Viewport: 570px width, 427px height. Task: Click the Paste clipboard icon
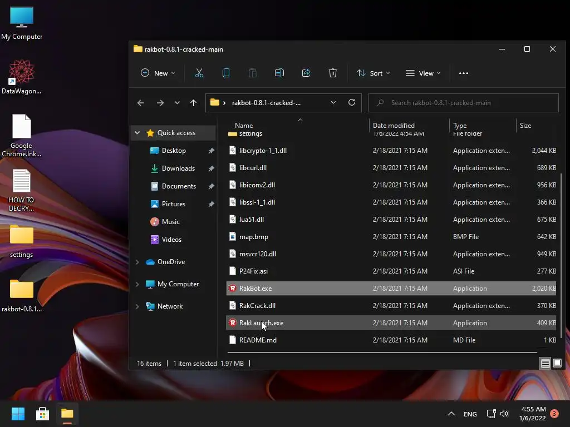[253, 73]
